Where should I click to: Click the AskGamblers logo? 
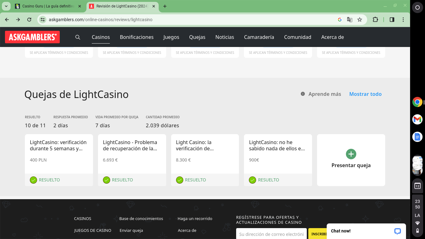[32, 37]
